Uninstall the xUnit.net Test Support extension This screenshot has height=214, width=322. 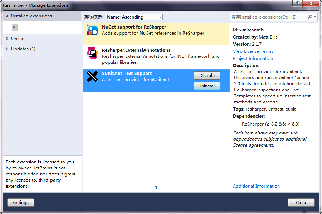[207, 86]
